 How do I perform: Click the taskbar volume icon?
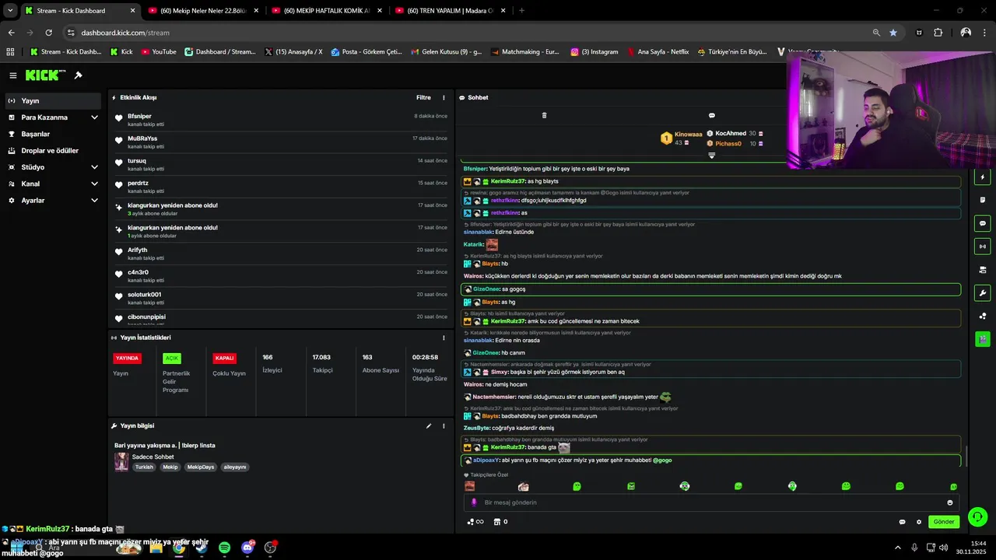click(943, 548)
